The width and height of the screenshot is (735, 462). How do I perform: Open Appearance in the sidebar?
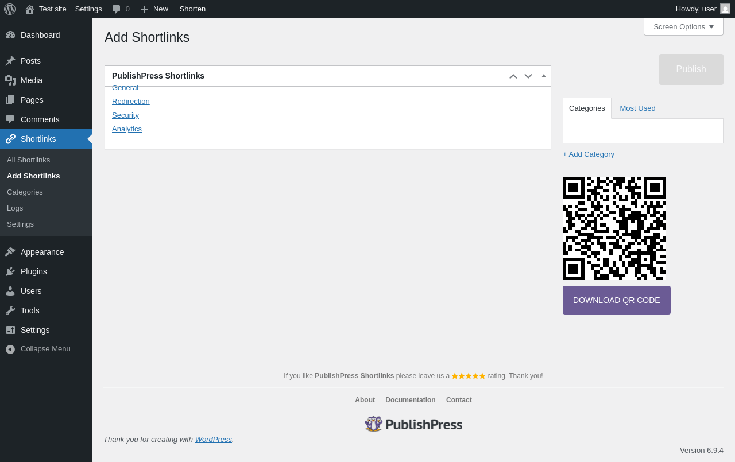coord(46,252)
